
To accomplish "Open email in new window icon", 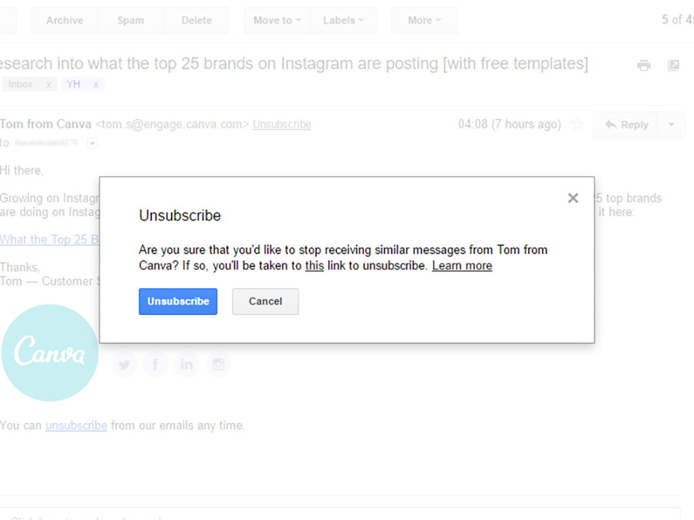I will click(673, 66).
